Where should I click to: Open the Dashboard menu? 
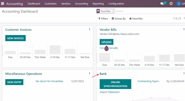click(34, 4)
